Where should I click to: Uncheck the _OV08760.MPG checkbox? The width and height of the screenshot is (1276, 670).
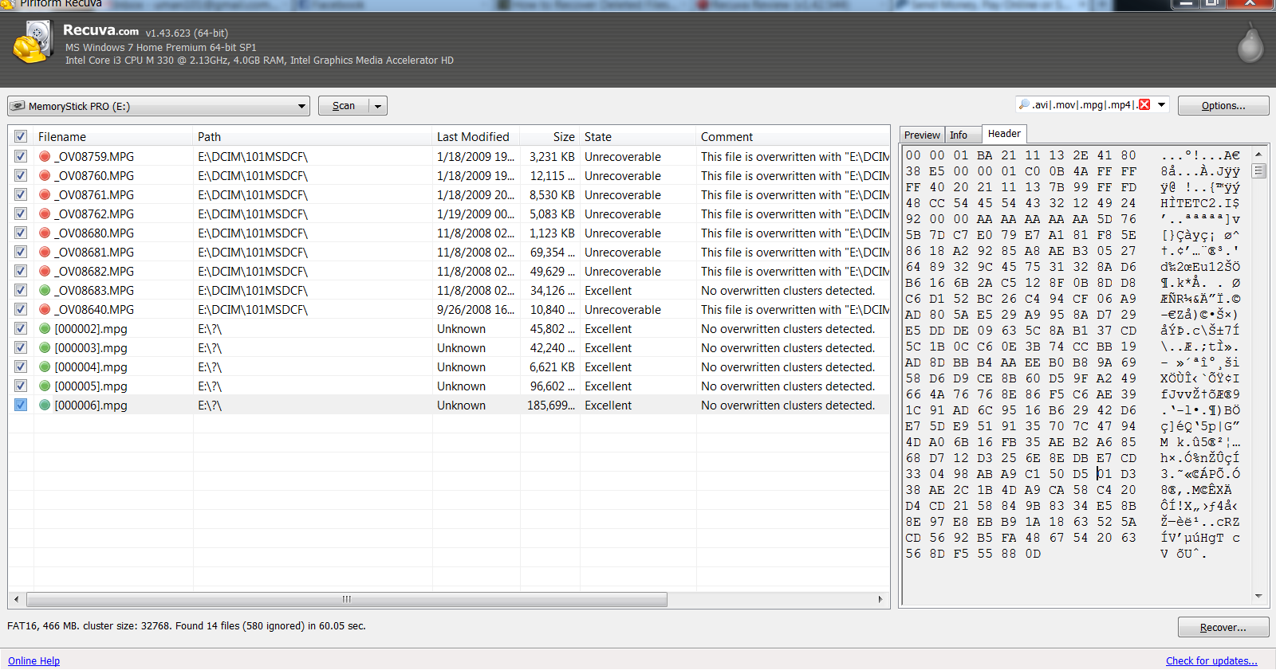point(21,176)
